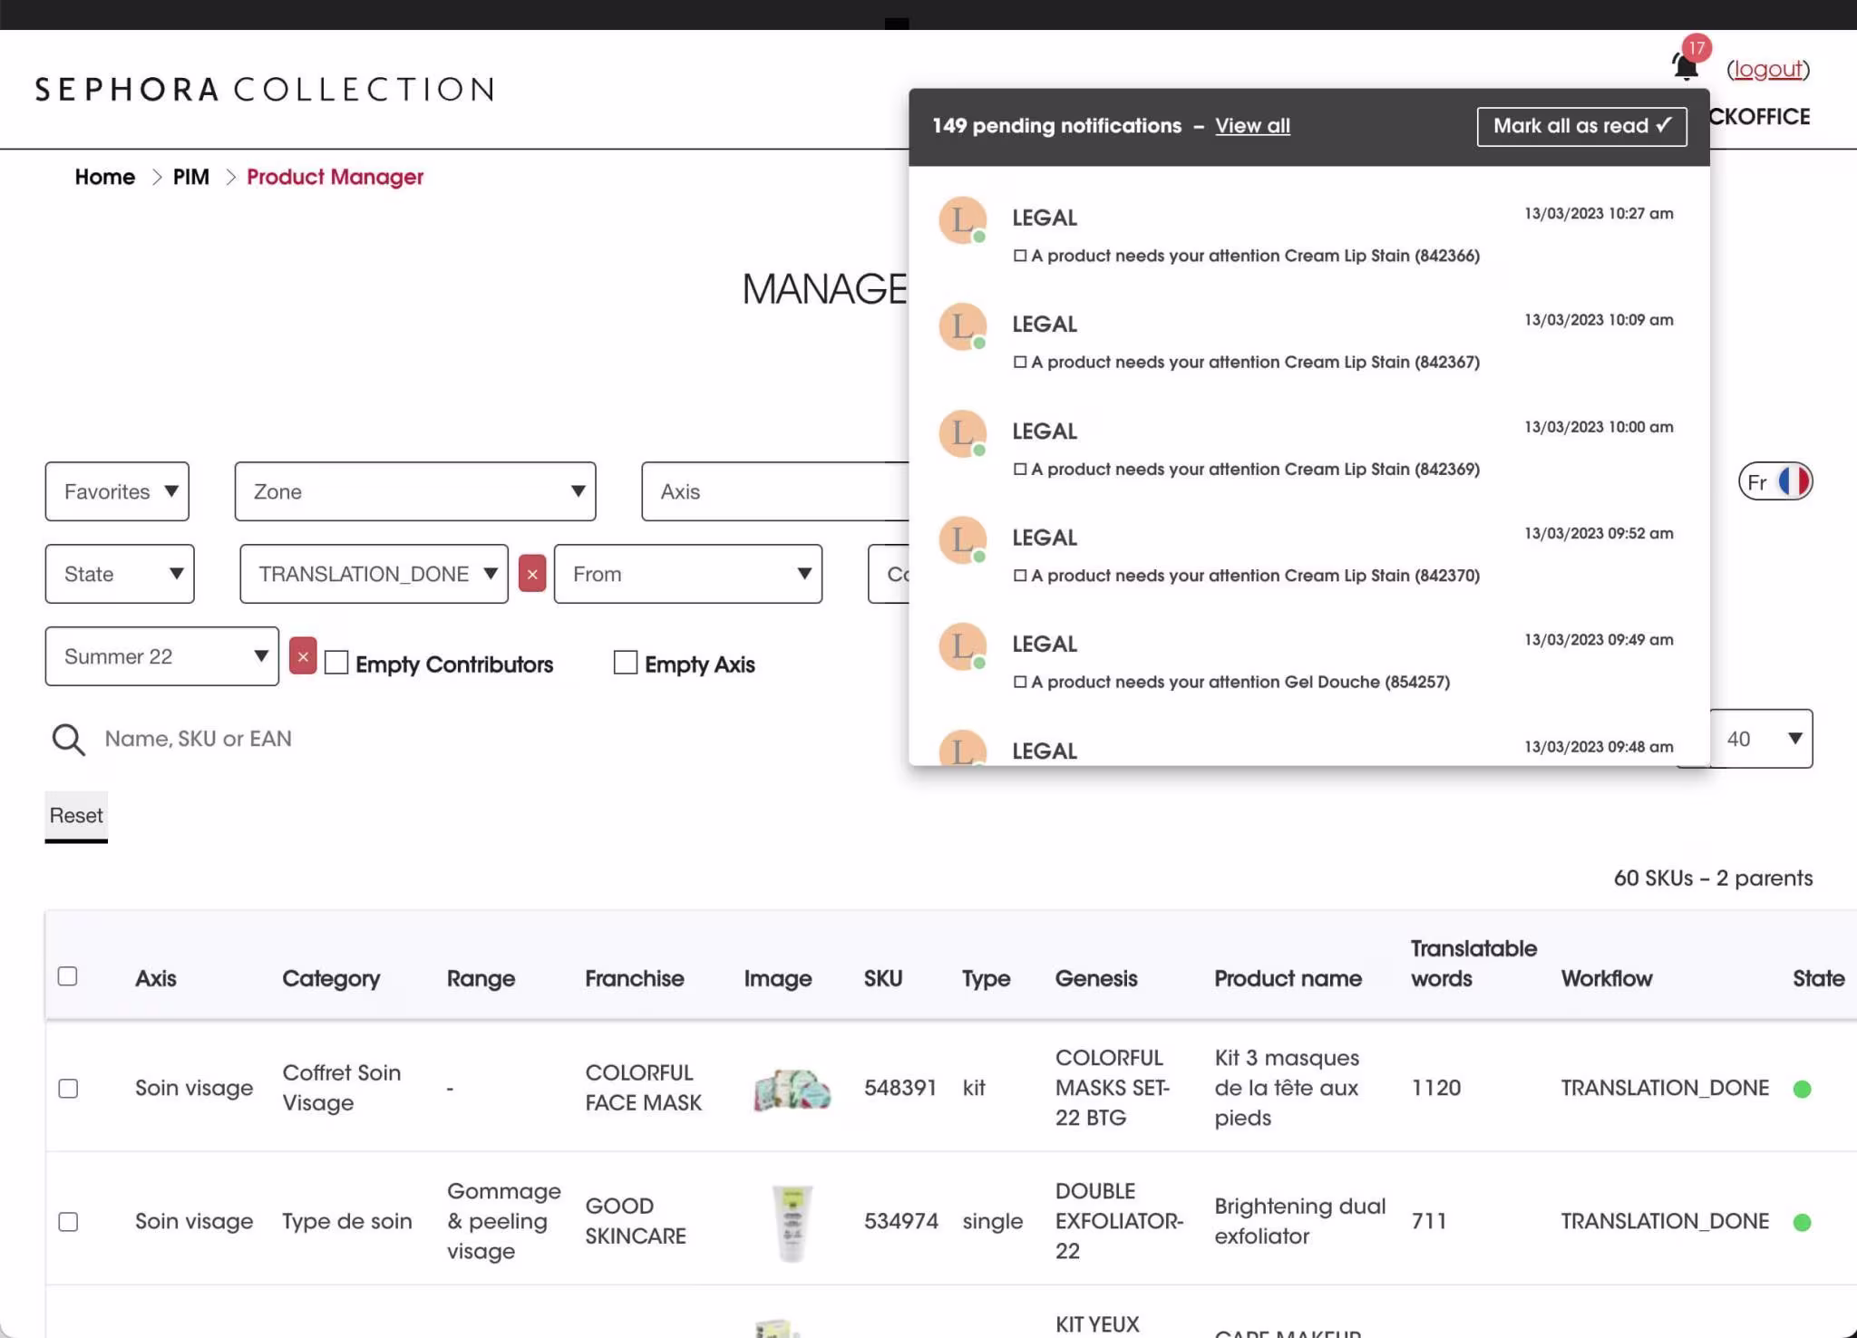Go to PIM breadcrumb
This screenshot has width=1857, height=1338.
pyautogui.click(x=191, y=177)
